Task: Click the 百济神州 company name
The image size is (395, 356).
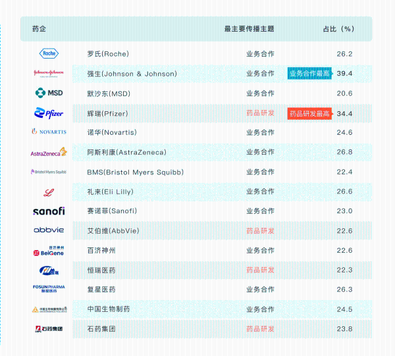Action: click(x=101, y=251)
